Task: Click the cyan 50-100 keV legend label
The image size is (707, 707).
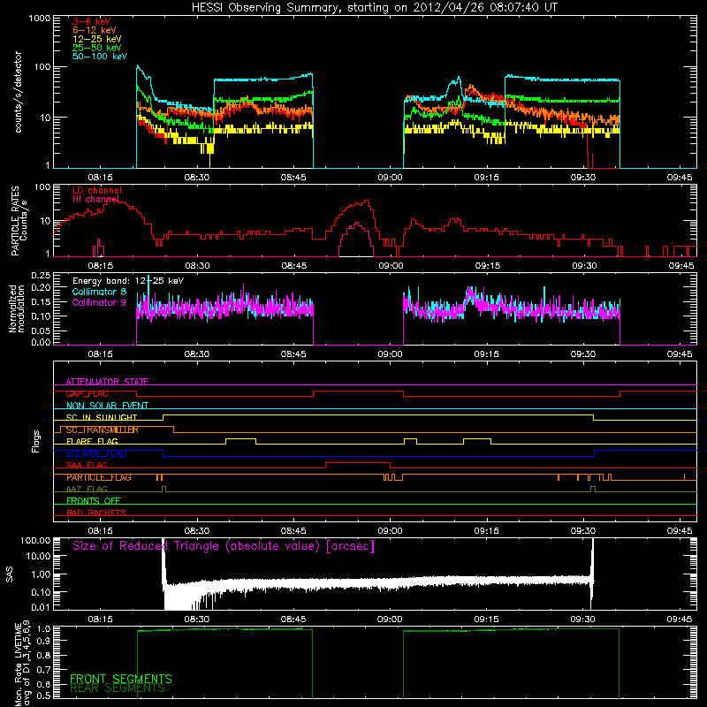Action: [100, 57]
